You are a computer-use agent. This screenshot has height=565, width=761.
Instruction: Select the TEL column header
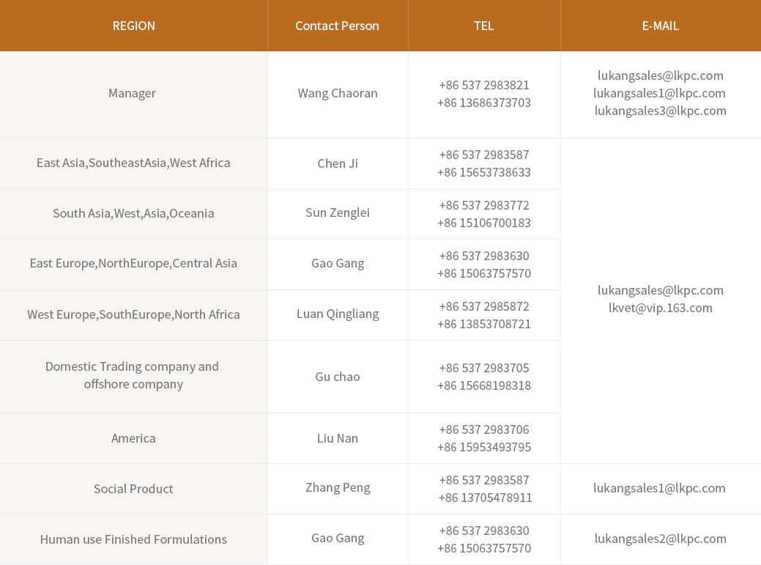point(483,26)
